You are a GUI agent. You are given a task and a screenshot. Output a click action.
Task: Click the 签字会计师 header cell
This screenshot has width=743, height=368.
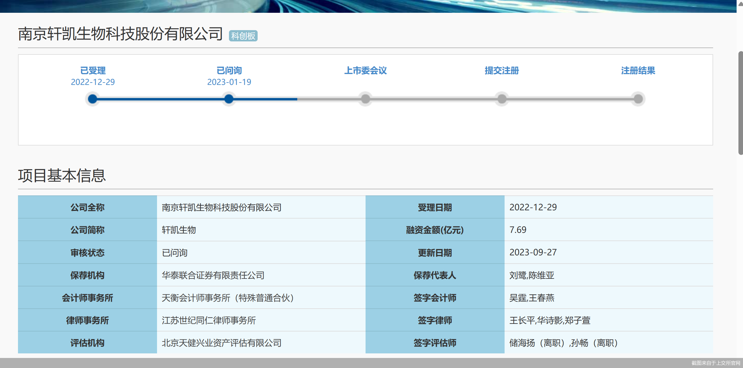pos(435,298)
